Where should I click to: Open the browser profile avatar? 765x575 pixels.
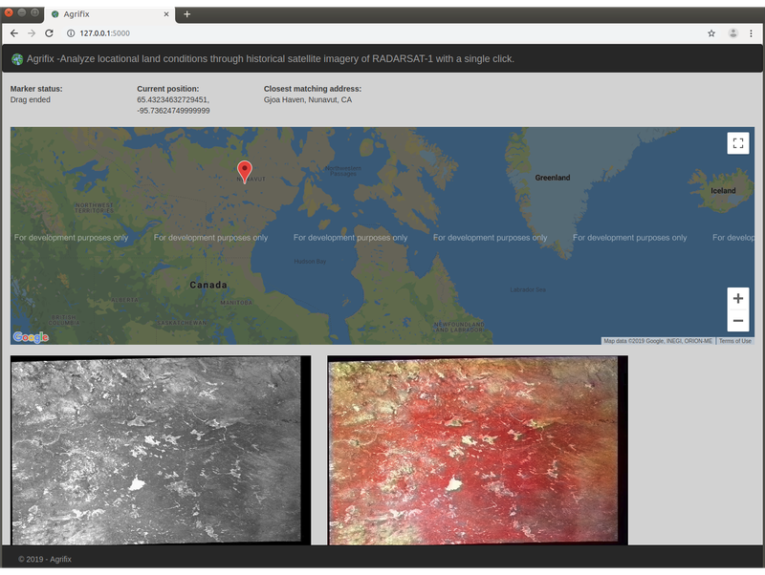732,33
